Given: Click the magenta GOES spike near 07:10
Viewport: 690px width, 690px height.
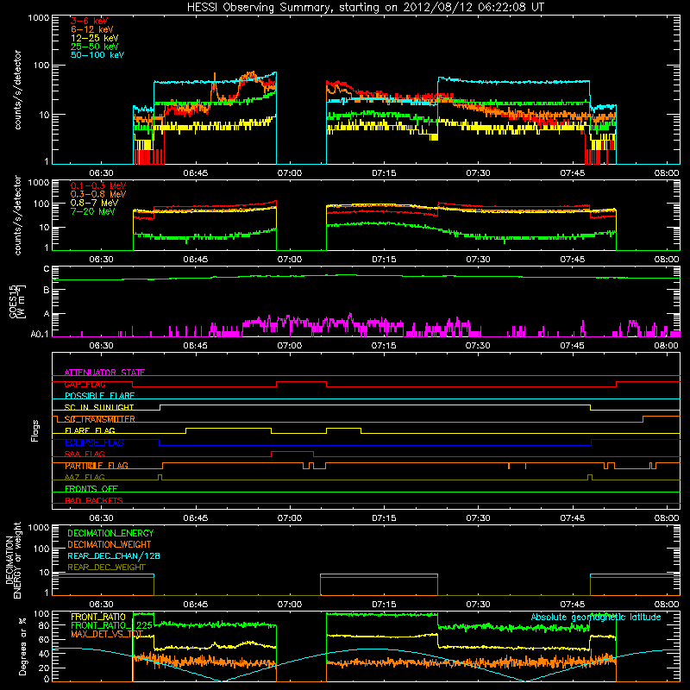Looking at the screenshot, I should click(350, 316).
